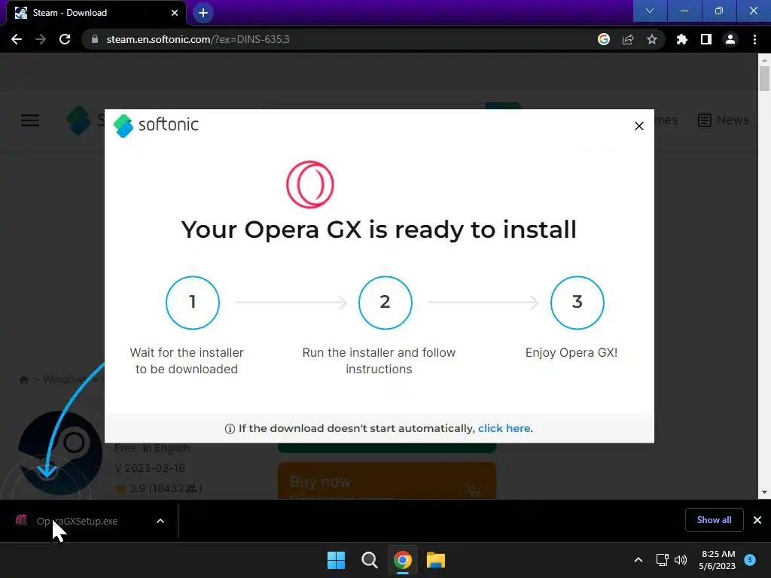Close the Steam - Download tab
The width and height of the screenshot is (771, 578).
pyautogui.click(x=175, y=13)
